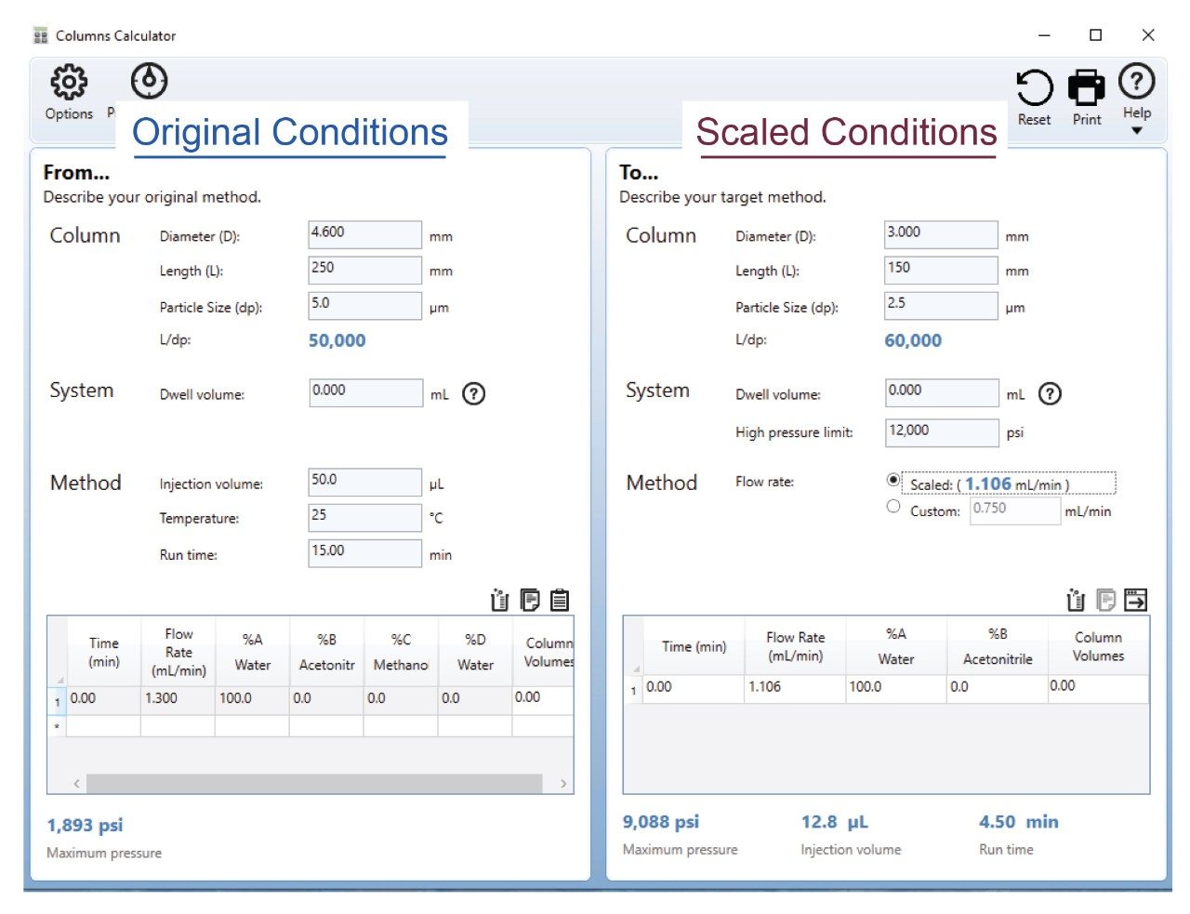Image resolution: width=1190 pixels, height=914 pixels.
Task: Maximize the Columns Calculator window
Action: point(1095,35)
